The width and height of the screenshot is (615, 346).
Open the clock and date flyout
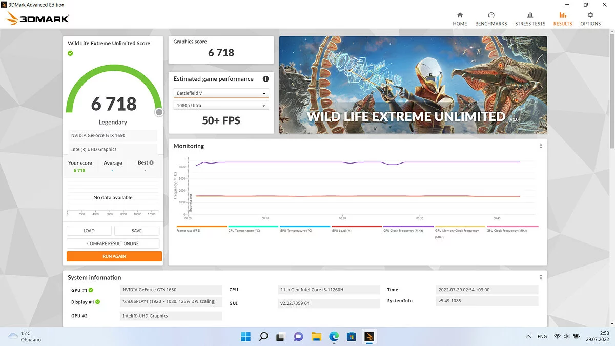[598, 336]
